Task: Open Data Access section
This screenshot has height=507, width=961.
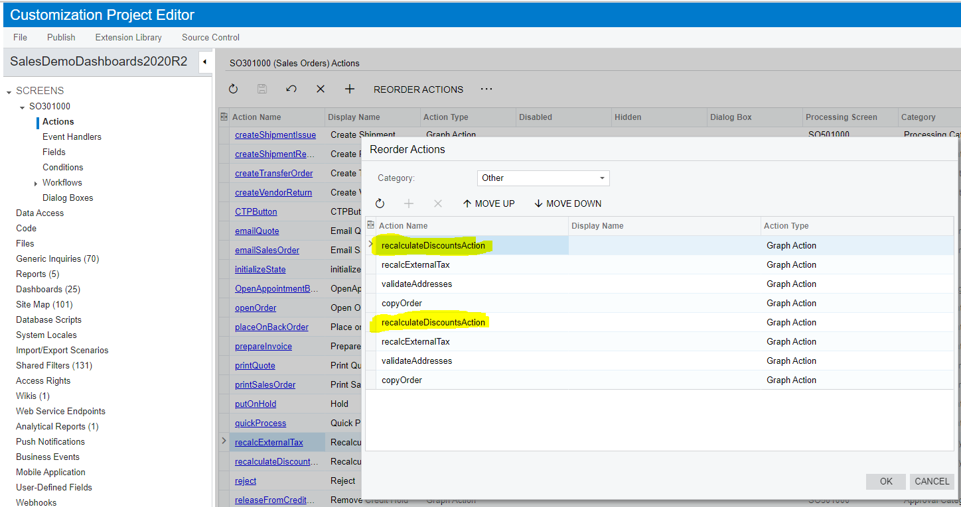Action: tap(40, 213)
